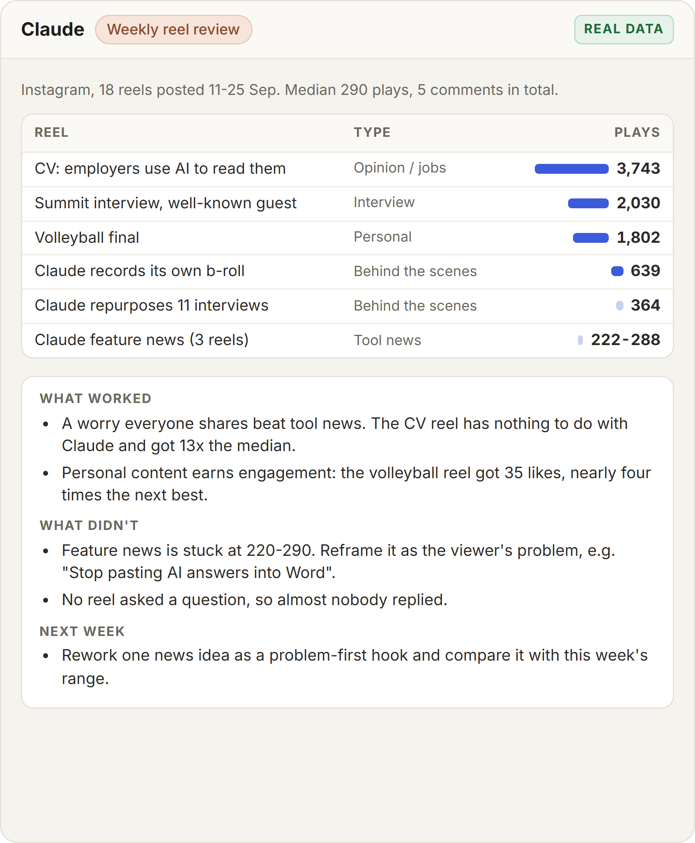Click the 'Personal' type cell

[383, 237]
